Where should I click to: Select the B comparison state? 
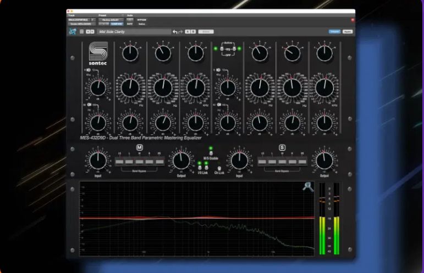[x=193, y=32]
